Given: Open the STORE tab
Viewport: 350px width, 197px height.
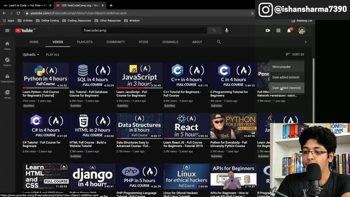Looking at the screenshot, I should coord(143,42).
